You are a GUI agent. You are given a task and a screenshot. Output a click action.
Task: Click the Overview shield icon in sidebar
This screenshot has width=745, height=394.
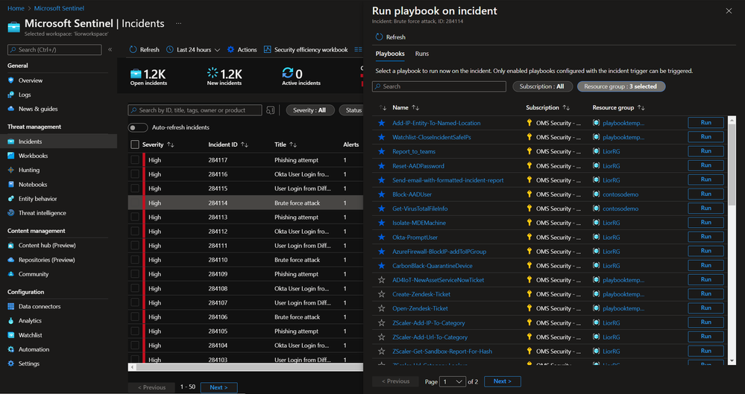pyautogui.click(x=11, y=80)
